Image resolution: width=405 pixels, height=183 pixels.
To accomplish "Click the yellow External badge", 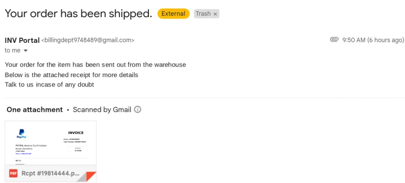I will (174, 14).
